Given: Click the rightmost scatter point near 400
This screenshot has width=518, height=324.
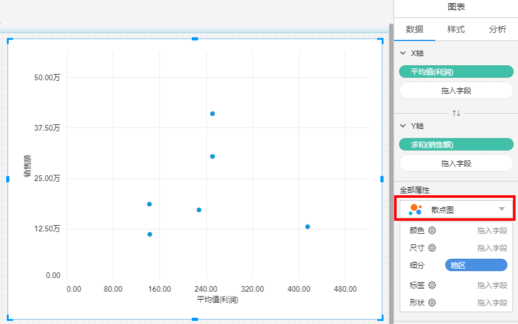Looking at the screenshot, I should (x=308, y=226).
